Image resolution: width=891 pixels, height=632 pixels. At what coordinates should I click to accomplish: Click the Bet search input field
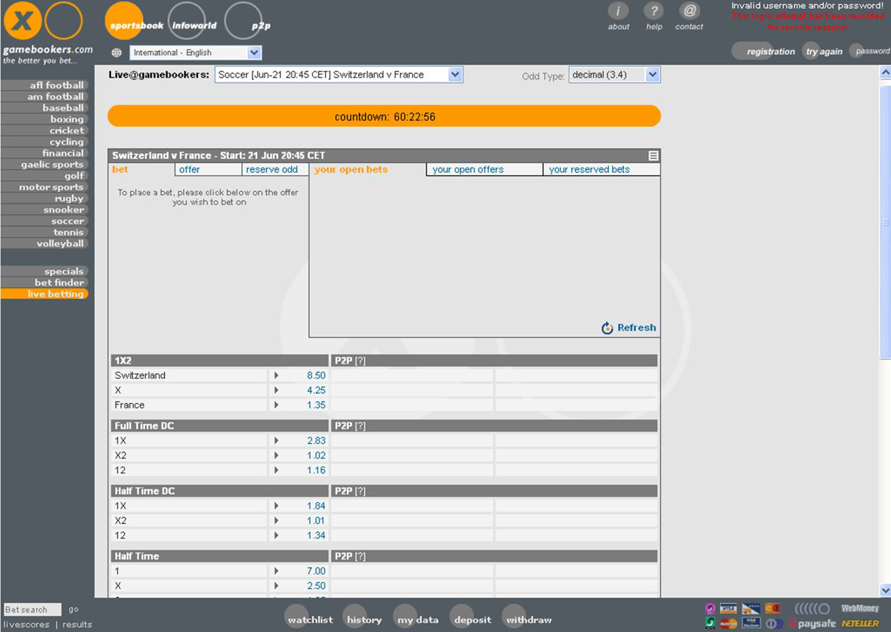[32, 610]
